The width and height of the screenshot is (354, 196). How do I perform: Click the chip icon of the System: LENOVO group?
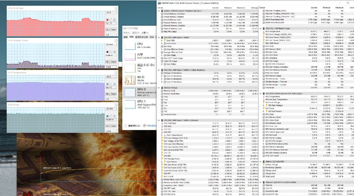[162, 11]
